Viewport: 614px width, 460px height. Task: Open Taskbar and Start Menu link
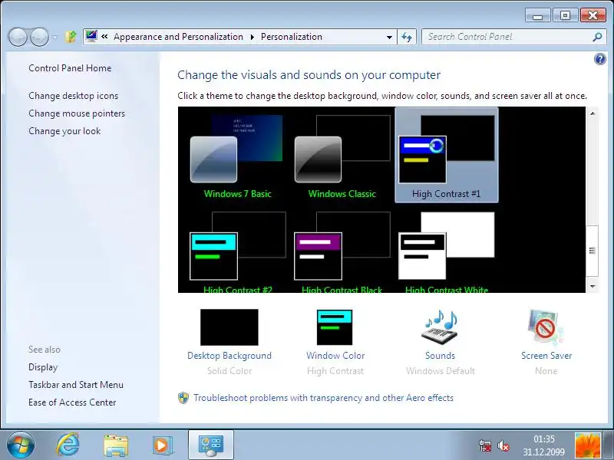coord(76,385)
